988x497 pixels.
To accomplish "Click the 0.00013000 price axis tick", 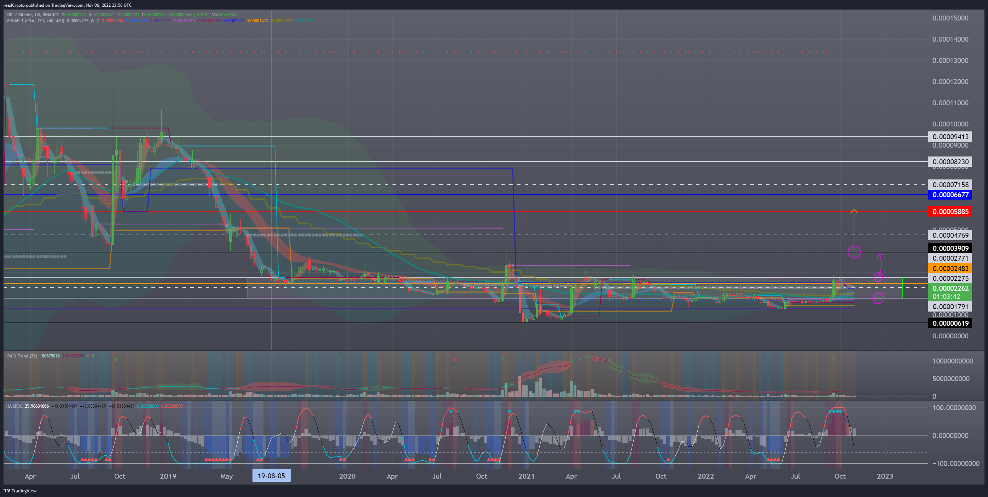I will (950, 60).
